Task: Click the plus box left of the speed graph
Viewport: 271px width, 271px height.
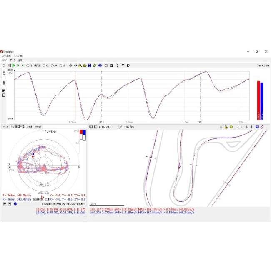Action: click(4, 90)
